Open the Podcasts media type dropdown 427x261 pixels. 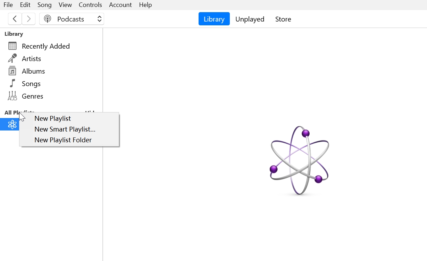(71, 19)
